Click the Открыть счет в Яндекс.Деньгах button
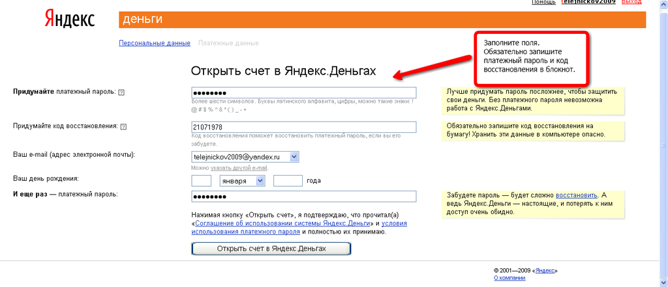The image size is (668, 287). point(271,249)
